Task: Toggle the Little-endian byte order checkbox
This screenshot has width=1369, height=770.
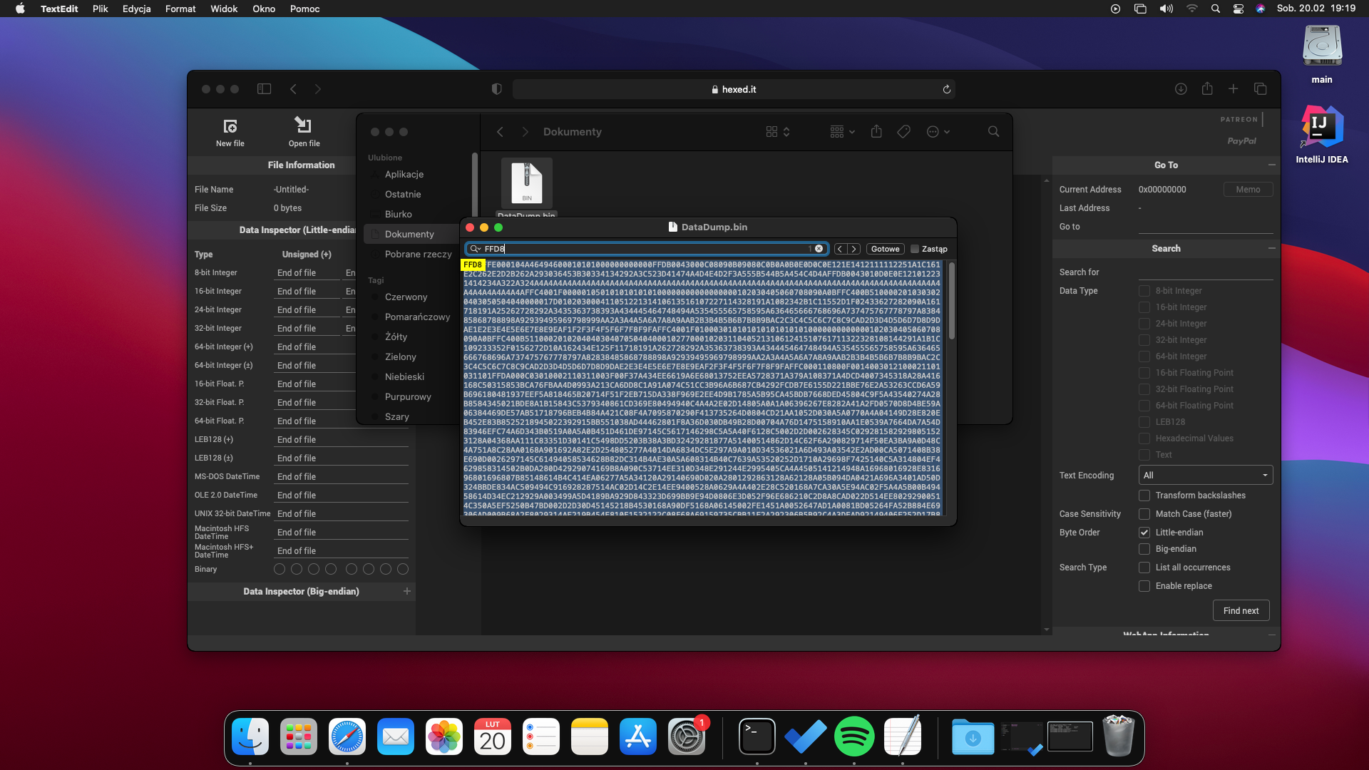Action: click(x=1144, y=533)
